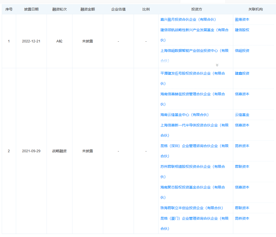Open the 君联资本 institution link
Viewport: 276px width, 237px height.
pos(242,167)
